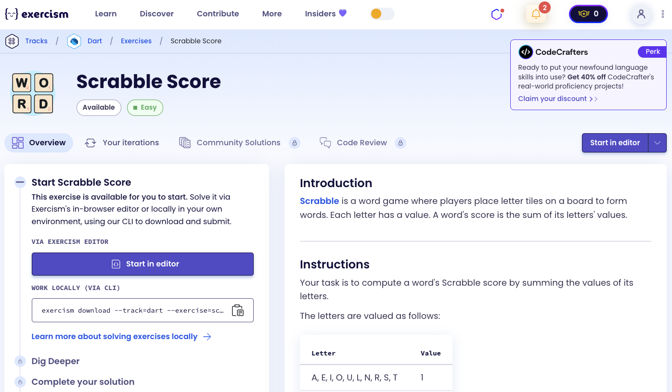Image resolution: width=672 pixels, height=392 pixels.
Task: Toggle the dark mode switch
Action: pos(382,14)
